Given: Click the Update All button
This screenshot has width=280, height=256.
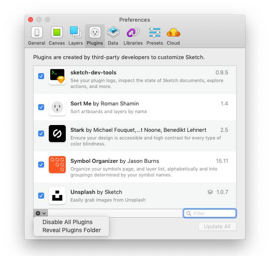Looking at the screenshot, I should click(217, 226).
